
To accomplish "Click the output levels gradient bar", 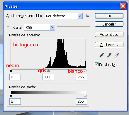I will click(48, 92).
